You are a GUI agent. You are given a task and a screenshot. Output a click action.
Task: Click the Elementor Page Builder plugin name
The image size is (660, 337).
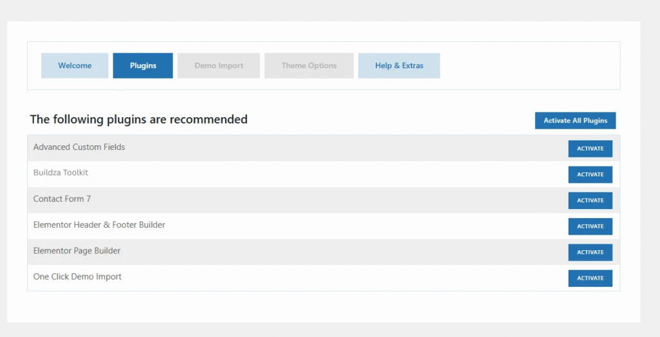pyautogui.click(x=77, y=251)
